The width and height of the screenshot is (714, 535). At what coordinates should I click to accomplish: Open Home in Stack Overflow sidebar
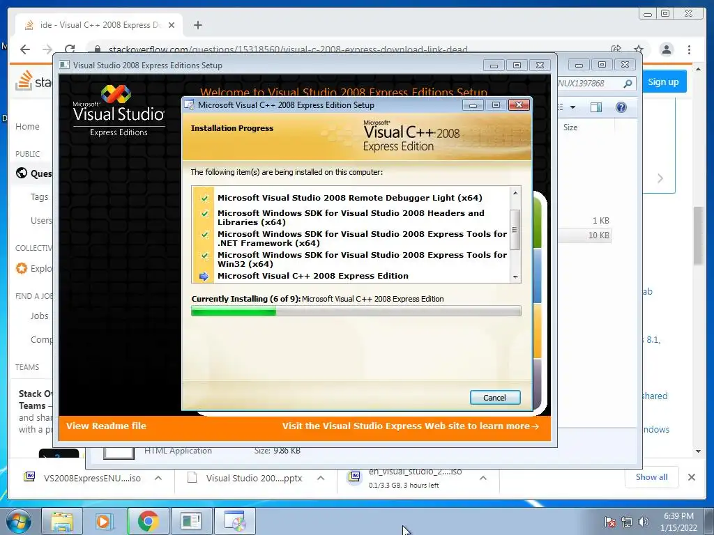pyautogui.click(x=27, y=127)
